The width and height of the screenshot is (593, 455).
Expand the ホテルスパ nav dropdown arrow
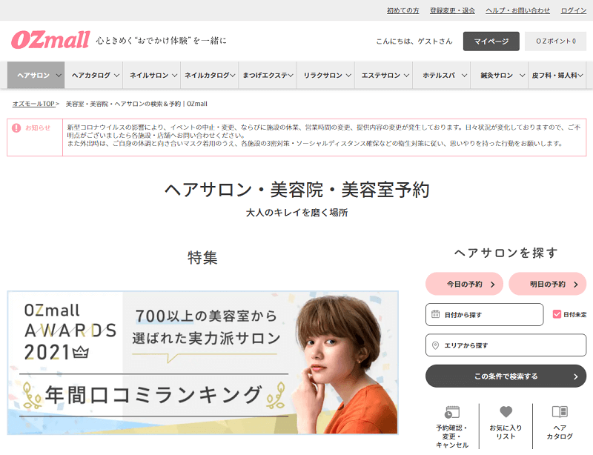(464, 76)
